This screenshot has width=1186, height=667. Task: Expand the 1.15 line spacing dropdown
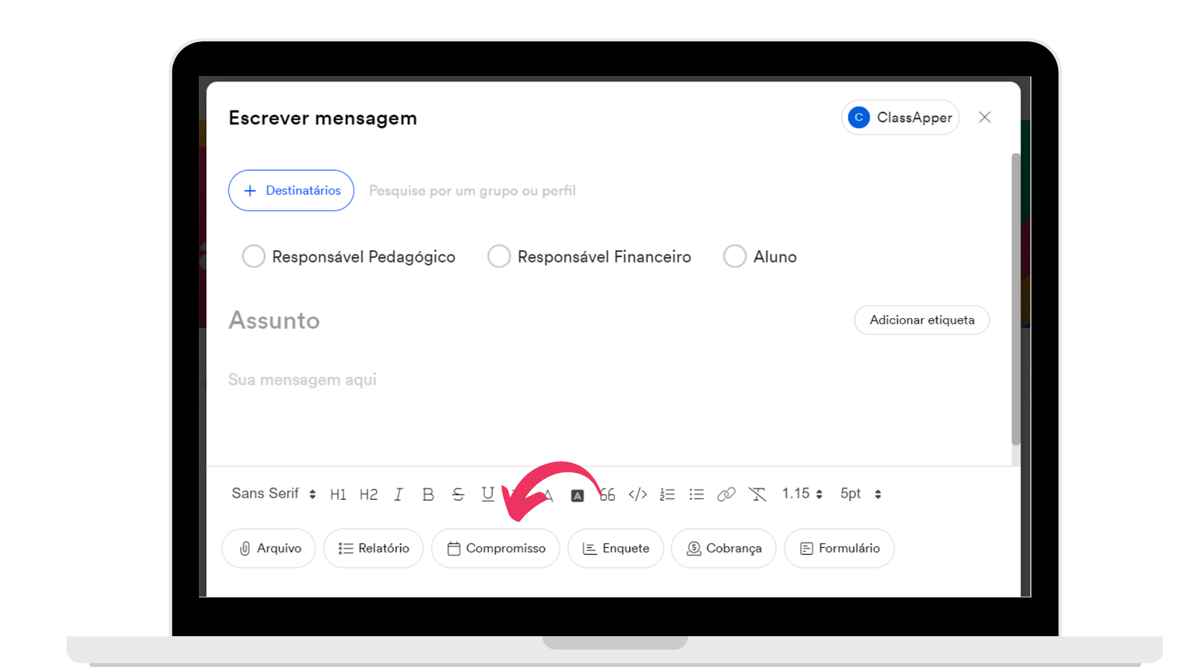pos(802,493)
